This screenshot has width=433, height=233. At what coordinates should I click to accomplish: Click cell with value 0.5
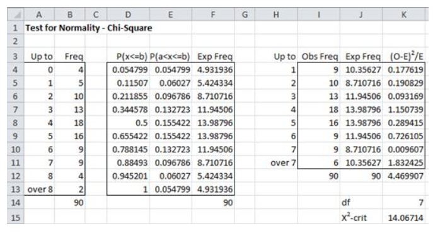point(128,123)
